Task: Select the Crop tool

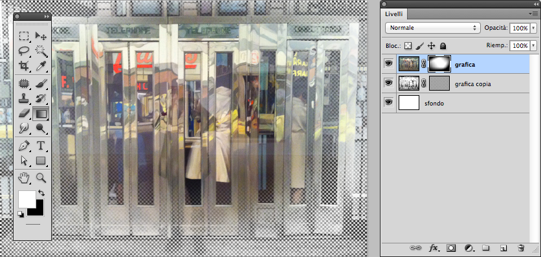Action: (x=24, y=65)
